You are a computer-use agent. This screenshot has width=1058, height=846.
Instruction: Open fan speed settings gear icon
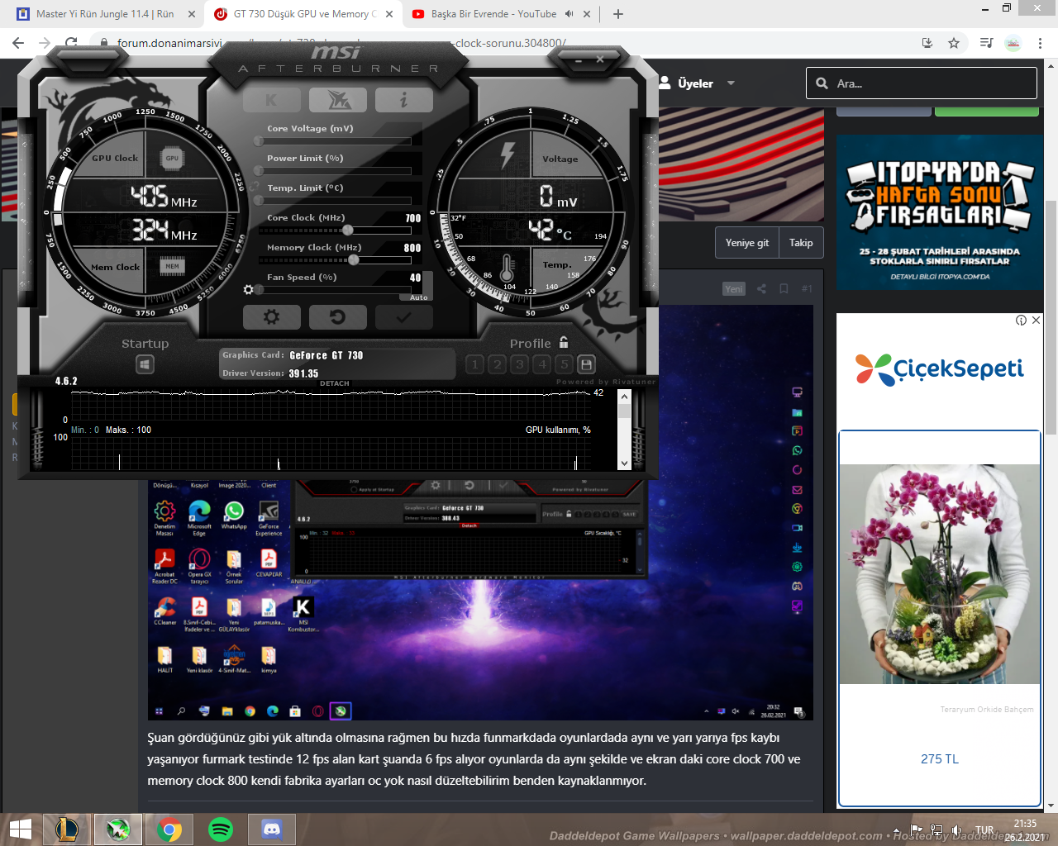248,290
